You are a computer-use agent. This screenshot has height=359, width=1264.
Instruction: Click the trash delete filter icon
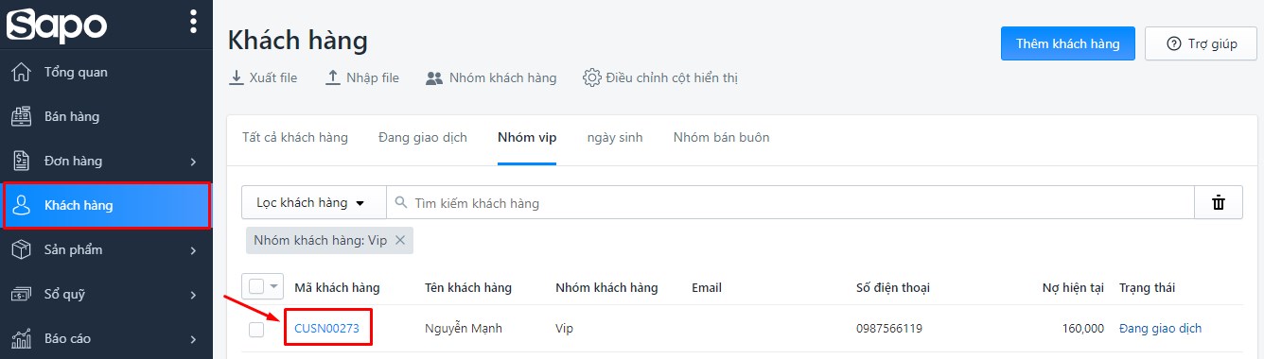tap(1219, 202)
